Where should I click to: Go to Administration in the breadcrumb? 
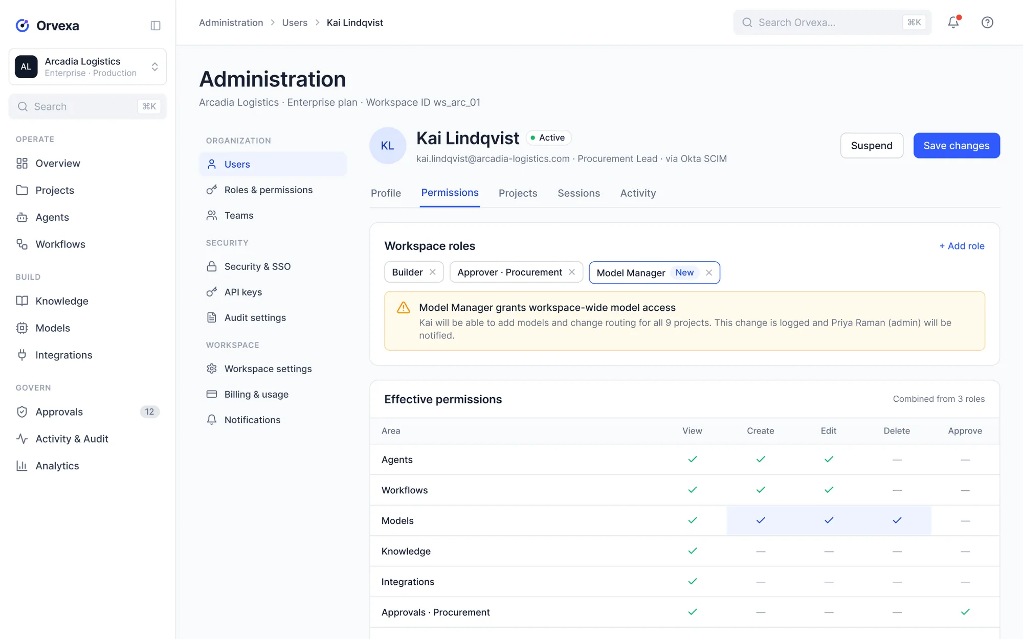231,22
